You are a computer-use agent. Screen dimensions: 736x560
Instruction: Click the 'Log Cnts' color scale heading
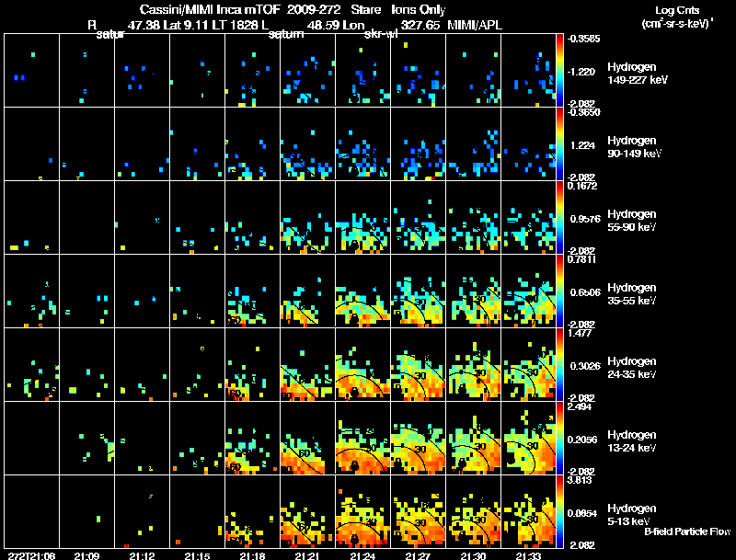(x=677, y=10)
